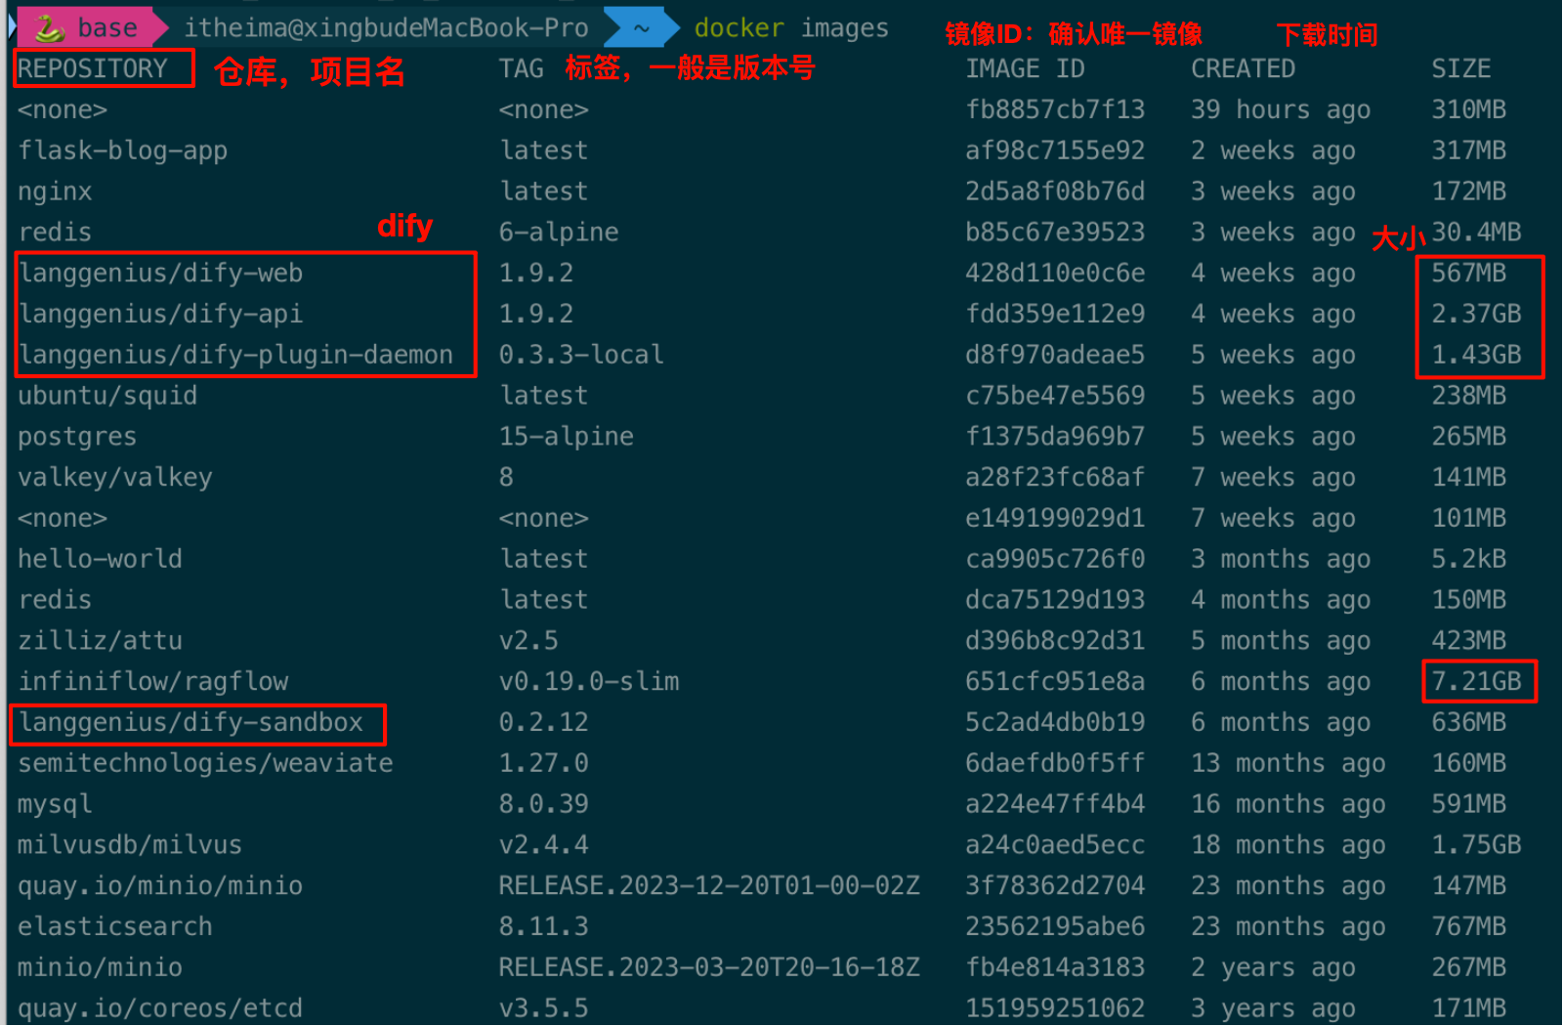Click the 30.4MB size value
1563x1026 pixels.
pos(1477,233)
